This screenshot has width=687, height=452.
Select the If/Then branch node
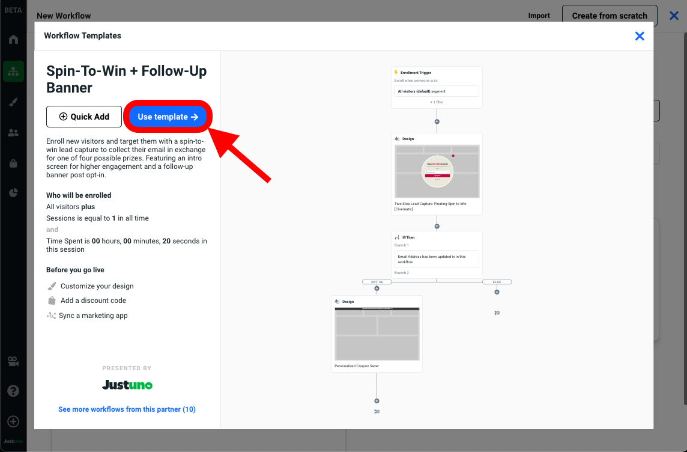[x=437, y=255]
